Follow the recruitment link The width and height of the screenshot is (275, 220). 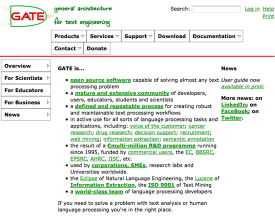(x=194, y=132)
